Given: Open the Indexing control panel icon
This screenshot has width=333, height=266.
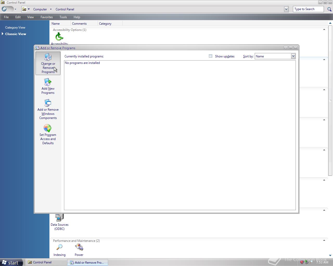Looking at the screenshot, I should point(59,250).
